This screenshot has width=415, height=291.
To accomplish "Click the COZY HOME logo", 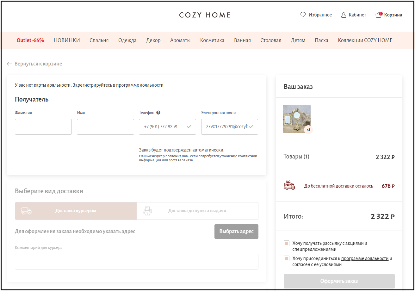I will click(x=205, y=15).
